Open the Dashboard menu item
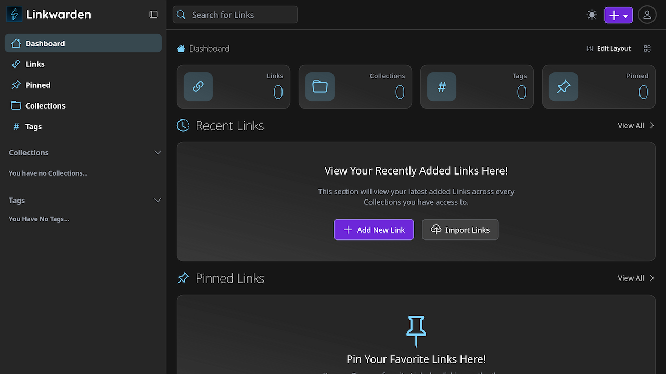666x374 pixels. pos(45,43)
